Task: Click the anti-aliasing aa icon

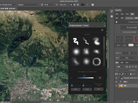Action: click(57, 5)
